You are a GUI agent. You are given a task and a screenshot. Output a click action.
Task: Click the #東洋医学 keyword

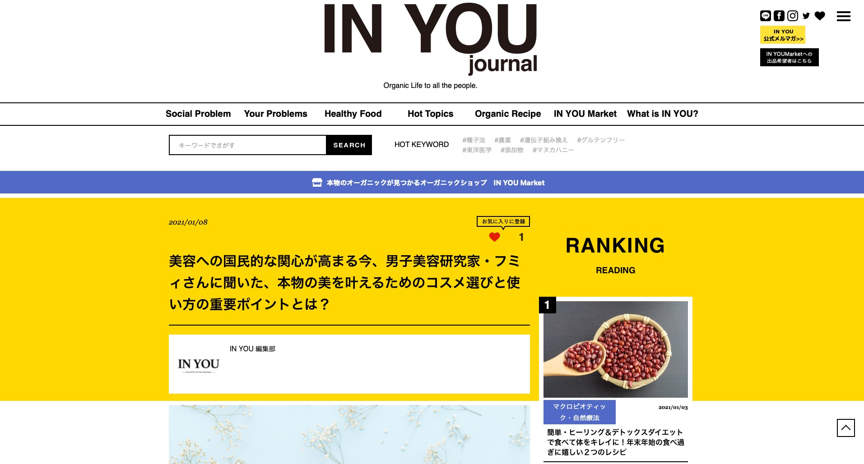[x=477, y=150]
